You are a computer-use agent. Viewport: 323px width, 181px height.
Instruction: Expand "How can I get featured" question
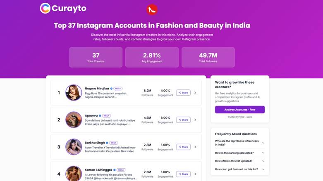tap(263, 169)
